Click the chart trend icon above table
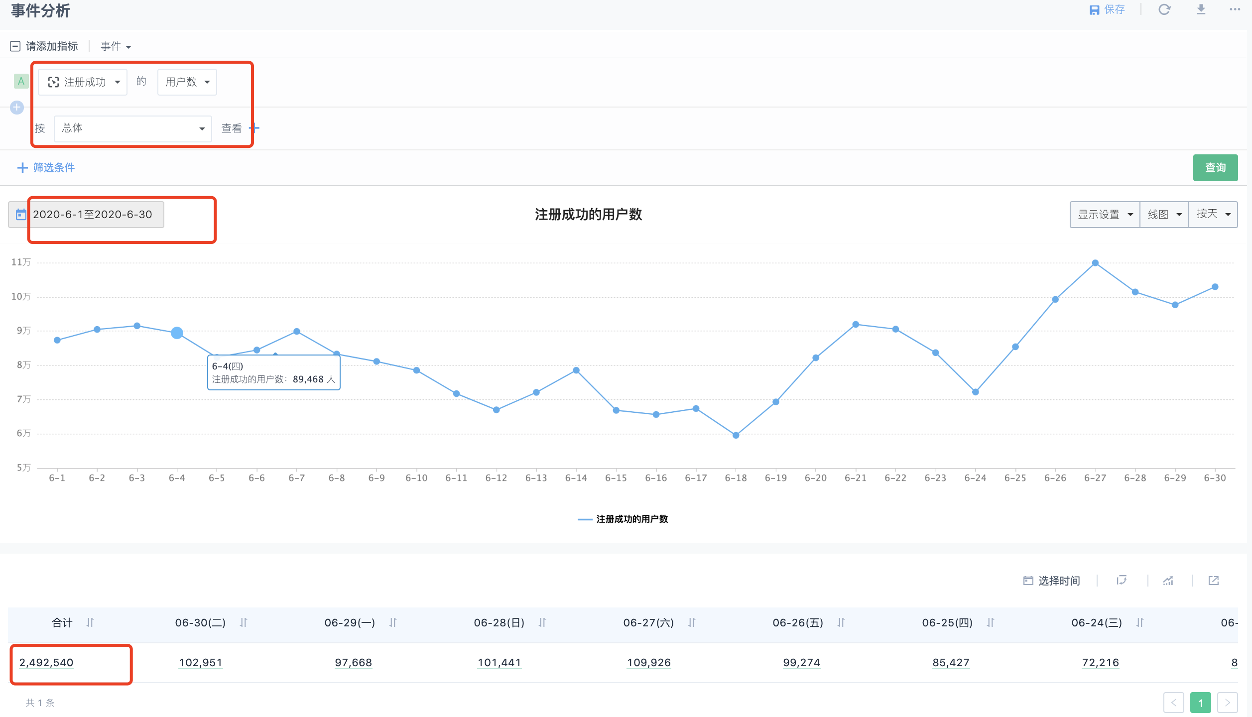 point(1168,580)
